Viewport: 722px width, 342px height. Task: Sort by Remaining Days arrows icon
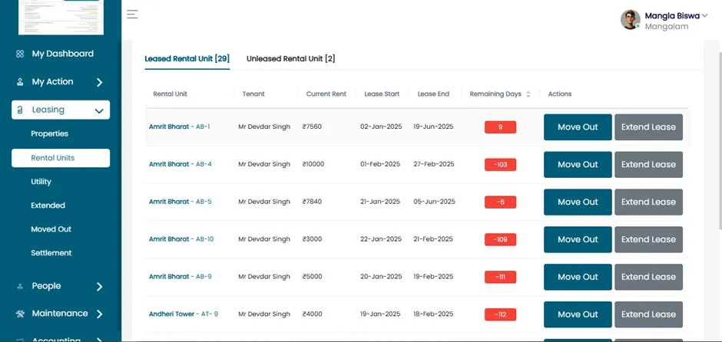coord(528,94)
